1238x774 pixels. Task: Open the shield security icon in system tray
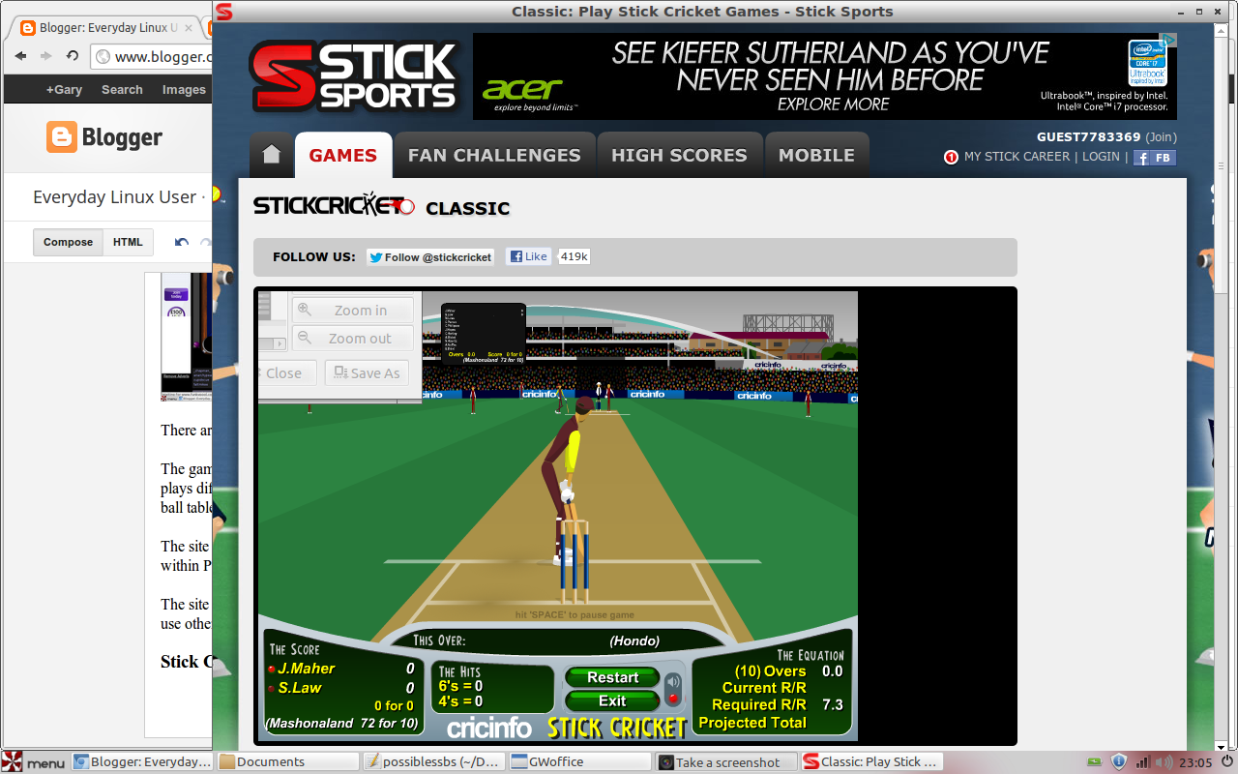[1119, 762]
